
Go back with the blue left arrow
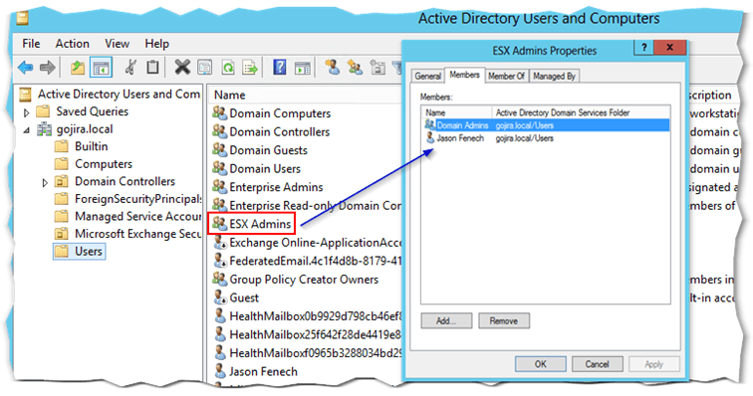(x=26, y=68)
